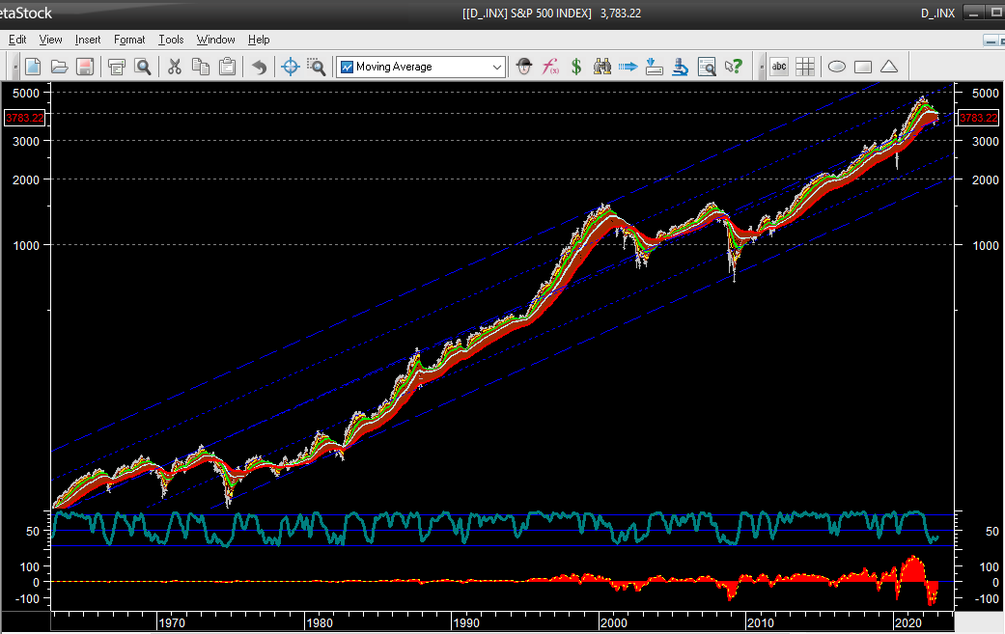Choose the triangle drawing tool
The image size is (1005, 634).
889,67
